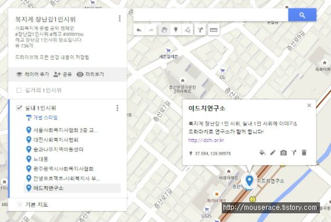Image resolution: width=331 pixels, height=222 pixels.
Task: Close the 이드치연구소 info popup
Action: (x=310, y=105)
